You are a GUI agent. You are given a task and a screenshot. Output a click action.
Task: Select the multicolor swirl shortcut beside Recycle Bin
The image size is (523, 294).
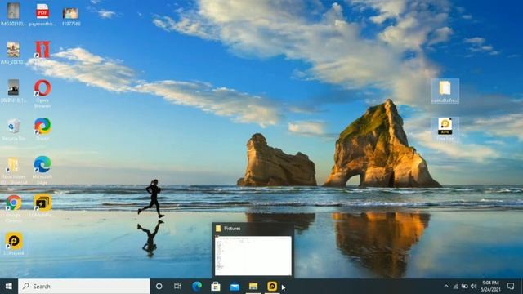pyautogui.click(x=42, y=129)
